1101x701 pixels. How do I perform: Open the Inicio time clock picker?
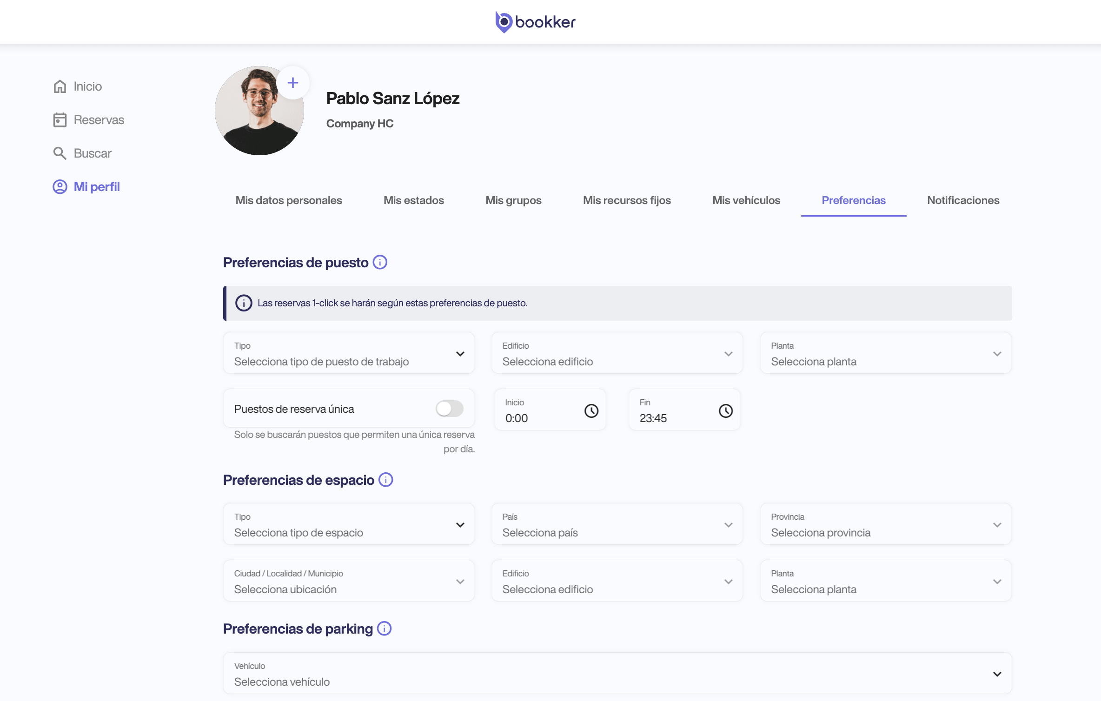coord(591,410)
